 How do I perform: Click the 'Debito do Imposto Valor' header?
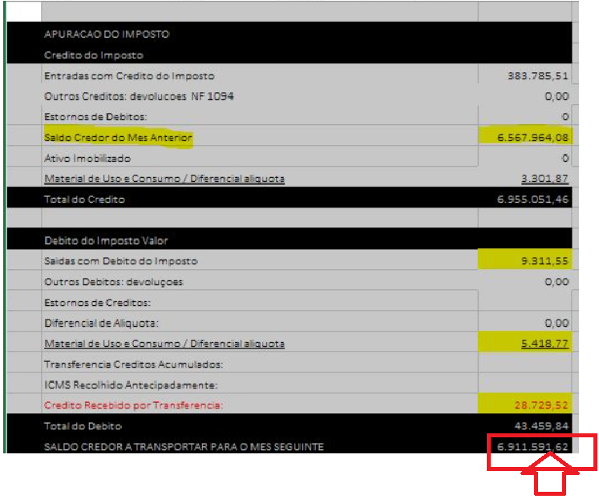[106, 241]
